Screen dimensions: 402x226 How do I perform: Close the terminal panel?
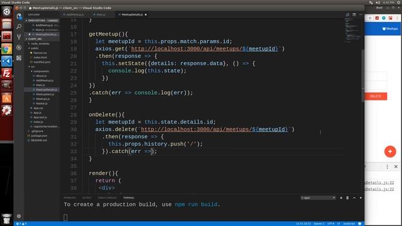point(361,198)
